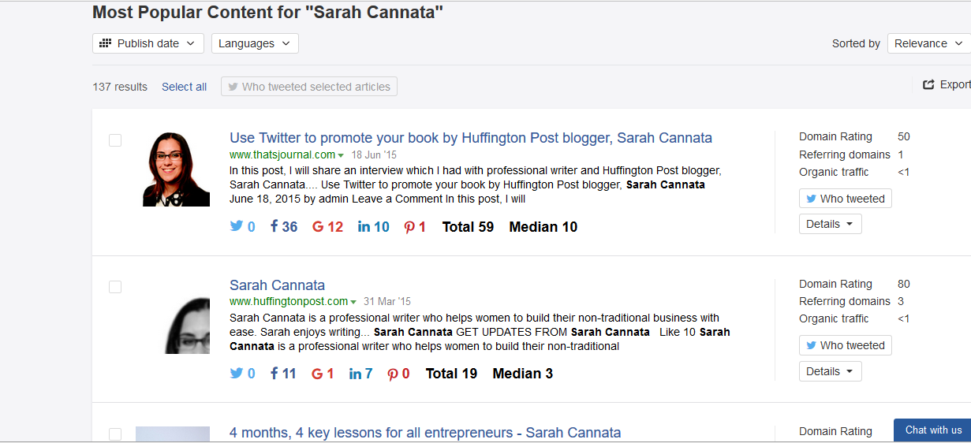This screenshot has width=971, height=443.
Task: Click Google+ share count of 12
Action: pyautogui.click(x=327, y=227)
